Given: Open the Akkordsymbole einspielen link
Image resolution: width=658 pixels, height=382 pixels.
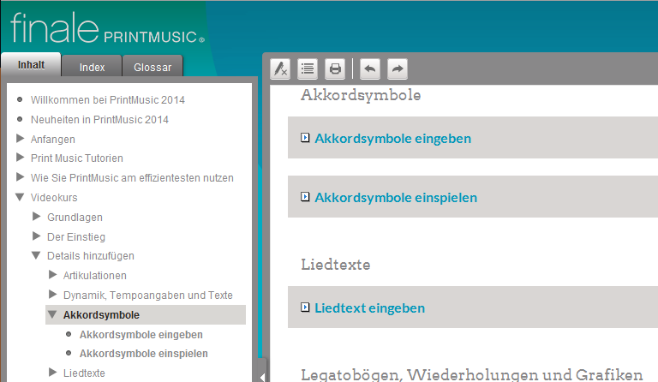Looking at the screenshot, I should 395,198.
